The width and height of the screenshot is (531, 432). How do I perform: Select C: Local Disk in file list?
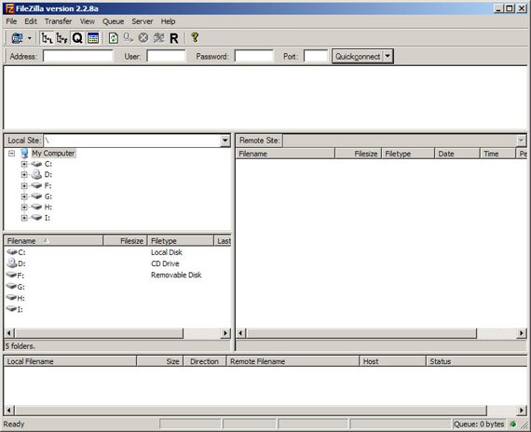pos(117,252)
